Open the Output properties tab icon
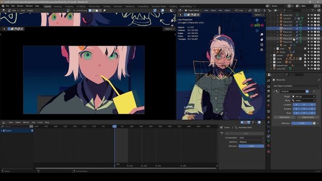 click(x=269, y=92)
